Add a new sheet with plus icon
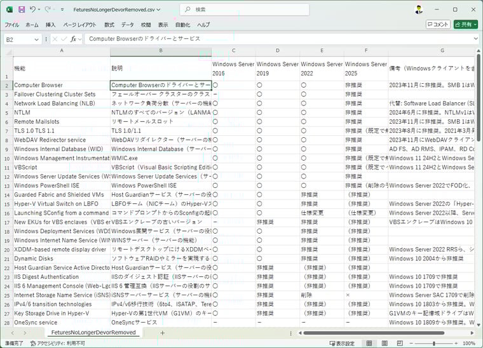Screen dimensions: 483x348 163,333
